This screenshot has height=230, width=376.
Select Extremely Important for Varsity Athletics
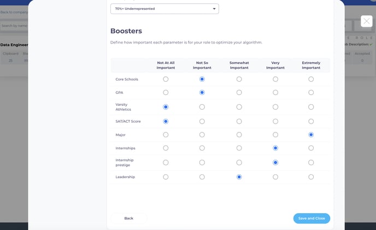click(x=311, y=107)
